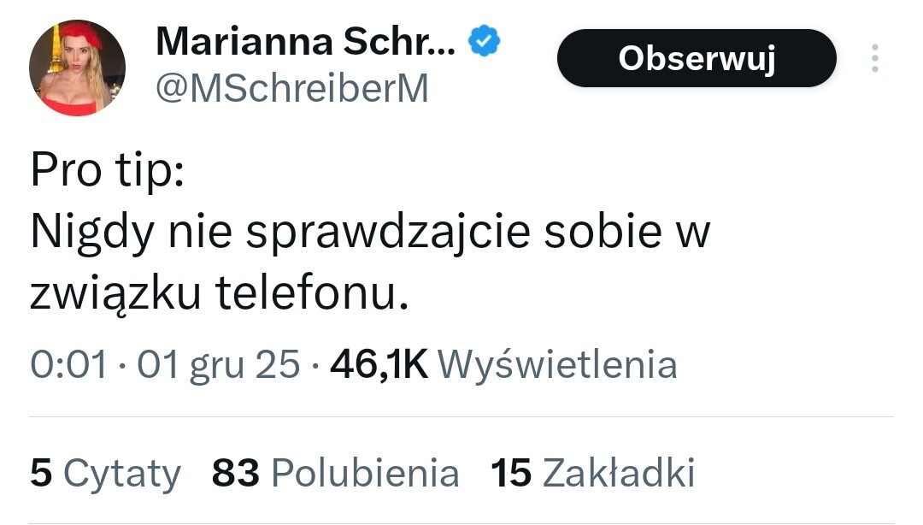This screenshot has height=525, width=923.
Task: Open Marianna Schreiber's profile picture
Action: point(78,68)
